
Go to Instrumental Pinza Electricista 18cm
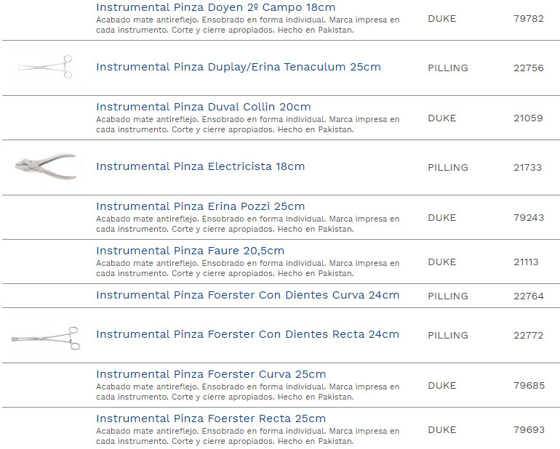click(x=200, y=166)
